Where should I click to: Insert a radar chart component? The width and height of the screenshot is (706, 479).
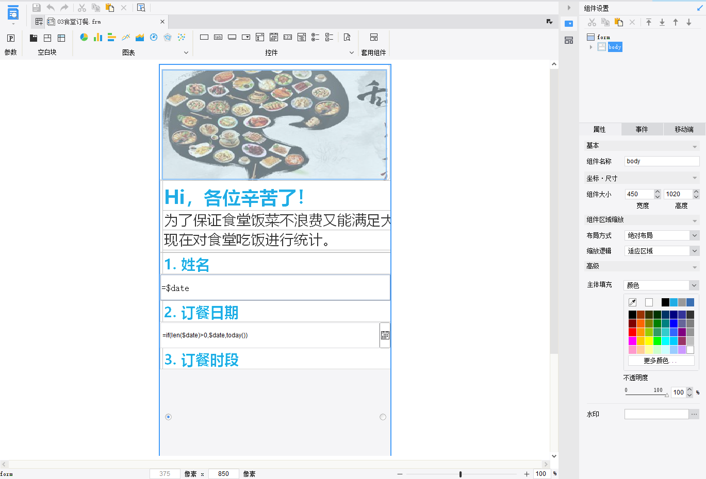click(x=168, y=37)
